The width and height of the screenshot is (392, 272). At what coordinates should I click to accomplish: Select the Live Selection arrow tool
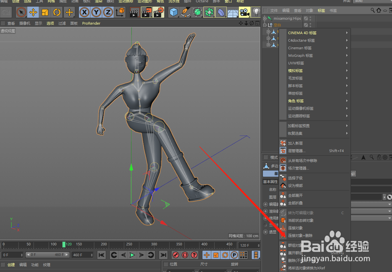21,12
